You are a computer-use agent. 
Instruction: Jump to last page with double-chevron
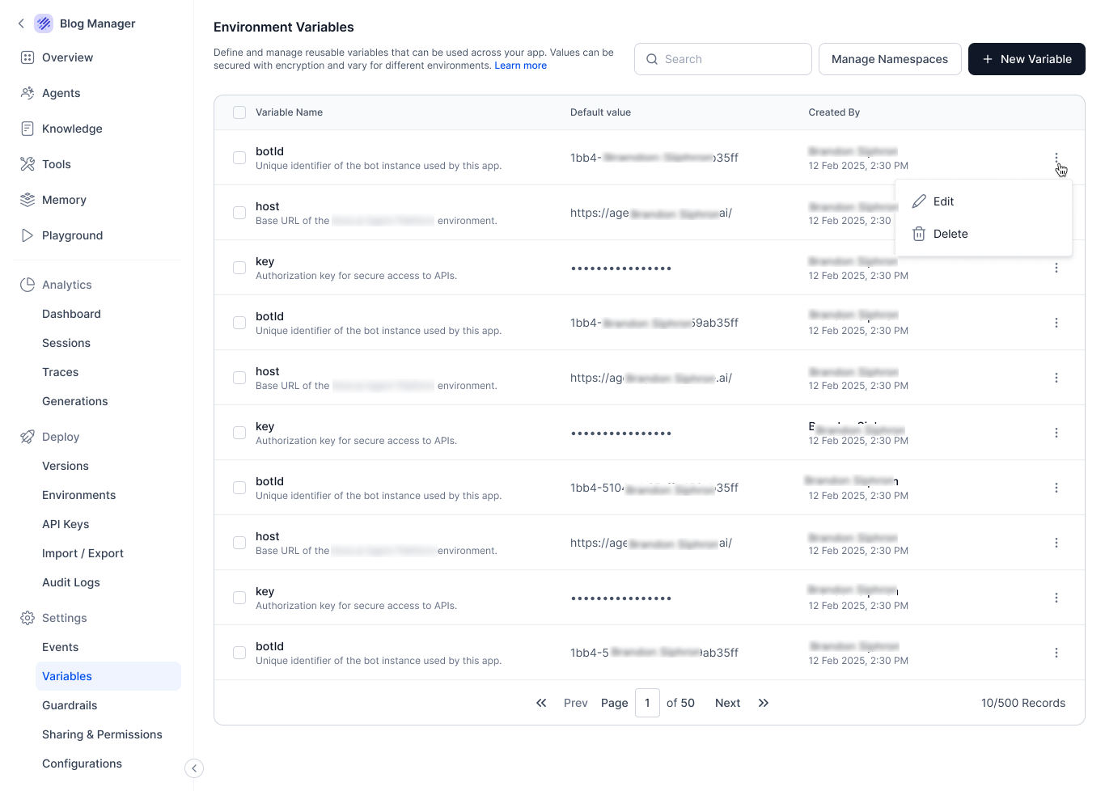click(763, 703)
